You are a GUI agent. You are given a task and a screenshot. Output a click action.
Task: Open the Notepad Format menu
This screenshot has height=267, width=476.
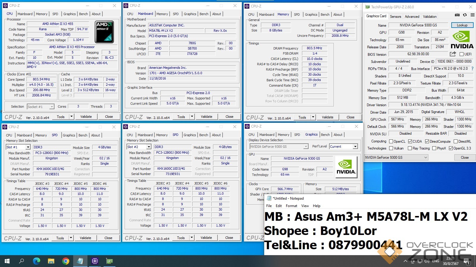(292, 206)
